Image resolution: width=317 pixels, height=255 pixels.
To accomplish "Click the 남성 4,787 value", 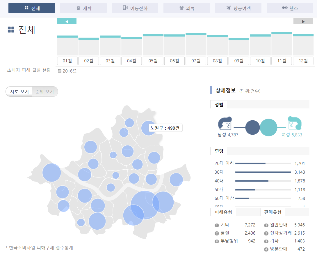I will [228, 135].
